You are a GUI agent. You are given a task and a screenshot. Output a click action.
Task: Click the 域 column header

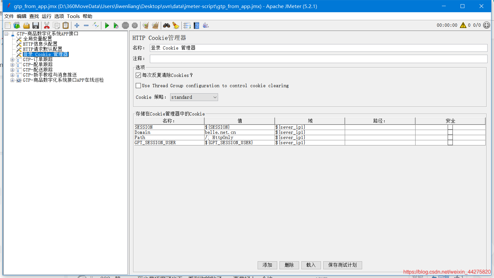310,121
